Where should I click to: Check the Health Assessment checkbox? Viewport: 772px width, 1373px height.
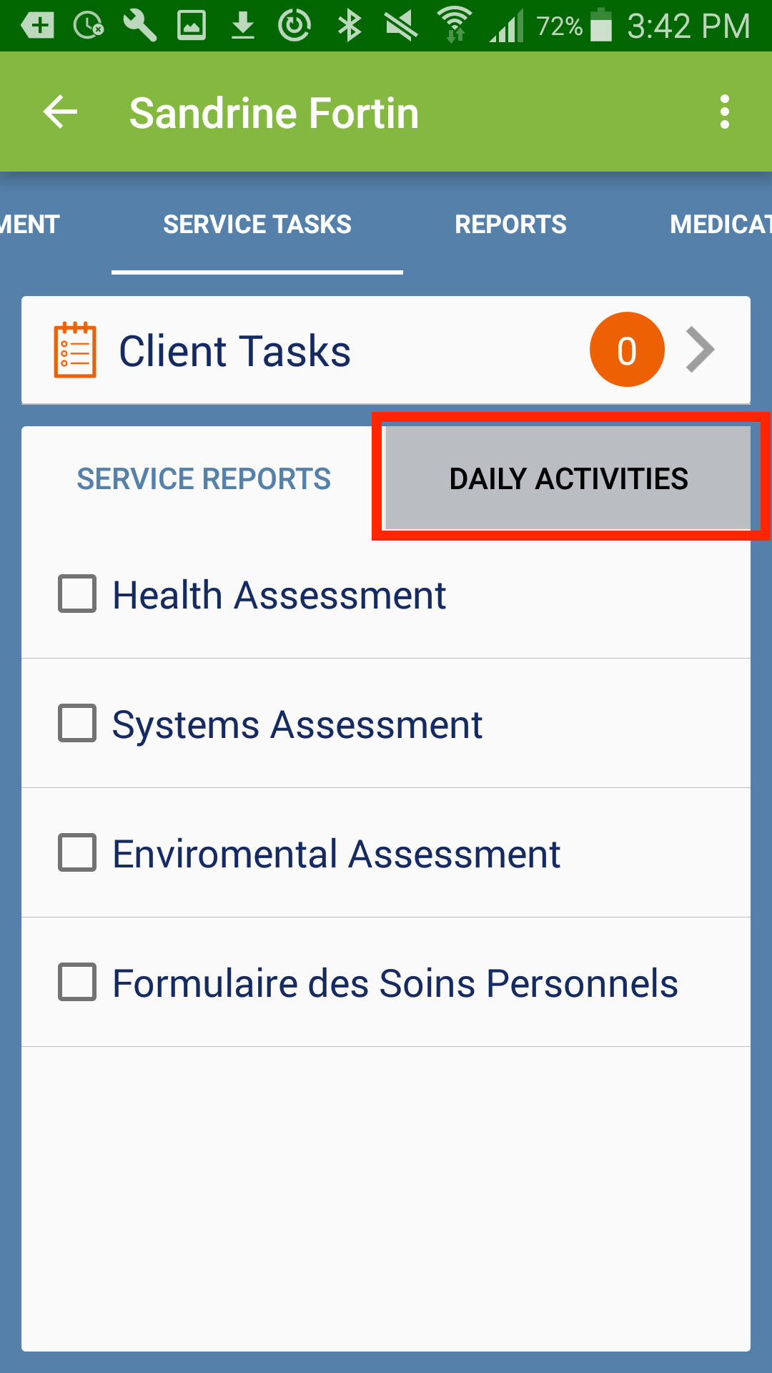pos(77,594)
